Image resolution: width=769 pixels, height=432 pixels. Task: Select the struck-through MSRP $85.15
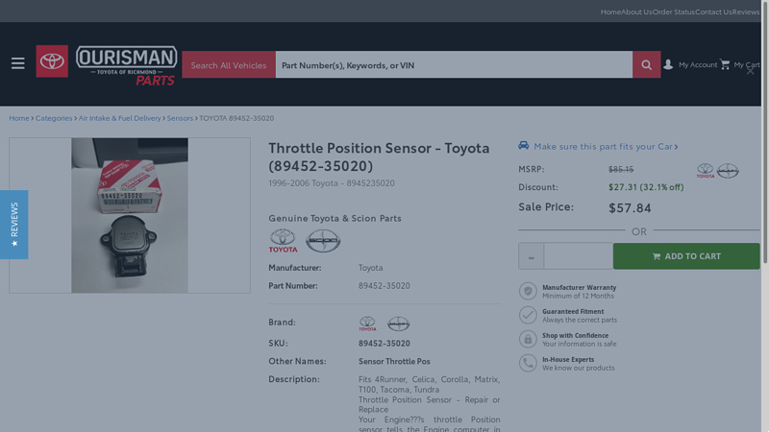[x=621, y=170]
